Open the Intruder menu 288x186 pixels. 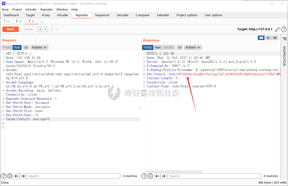[x=31, y=9]
